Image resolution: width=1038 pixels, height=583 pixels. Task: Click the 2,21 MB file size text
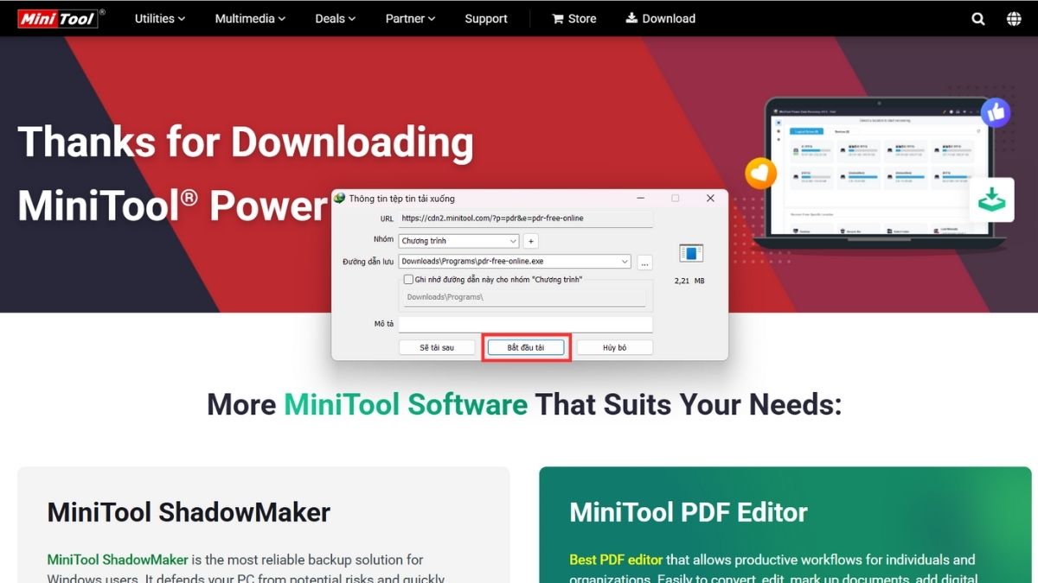coord(689,281)
